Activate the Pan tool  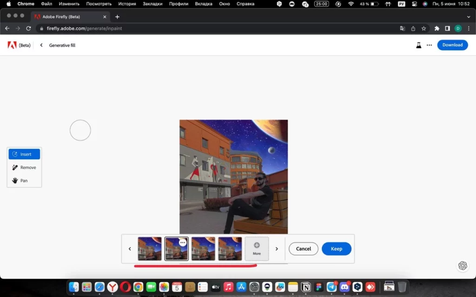[24, 181]
